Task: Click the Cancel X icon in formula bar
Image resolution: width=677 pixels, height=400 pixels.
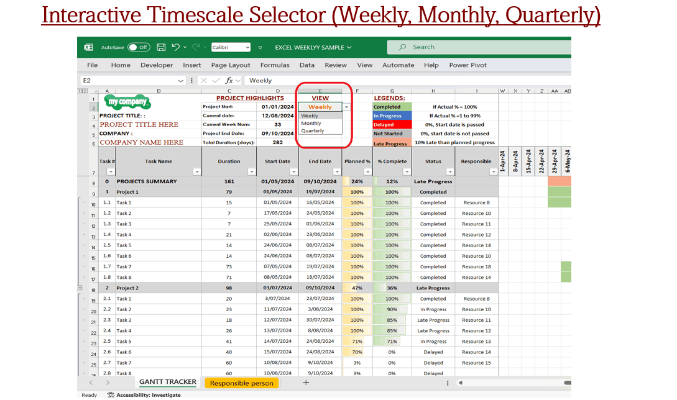Action: coord(203,80)
